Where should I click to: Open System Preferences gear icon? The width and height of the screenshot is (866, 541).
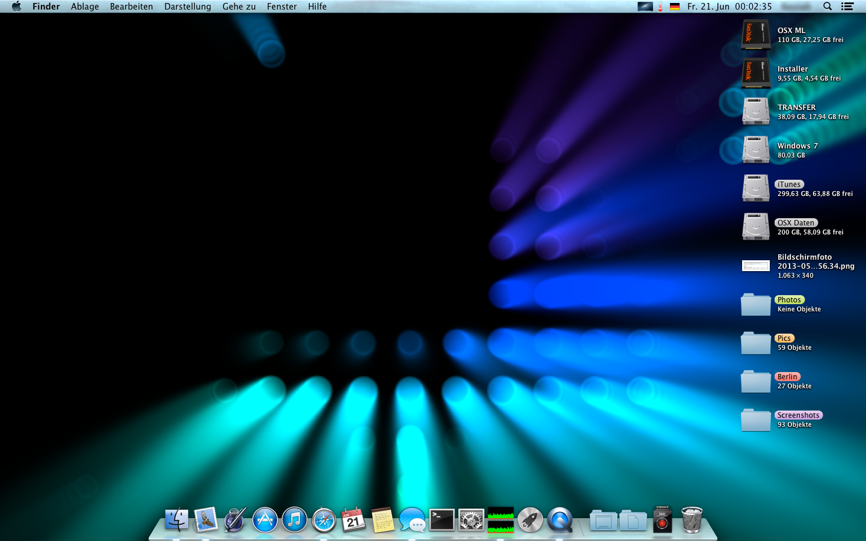coord(471,520)
